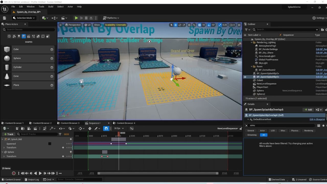Screen dimensions: 327x184
Task: Open the 30 fps frame rate dropdown
Action: [x=119, y=128]
